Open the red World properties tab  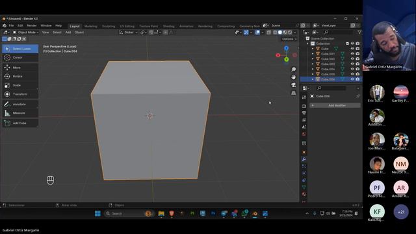pyautogui.click(x=304, y=135)
